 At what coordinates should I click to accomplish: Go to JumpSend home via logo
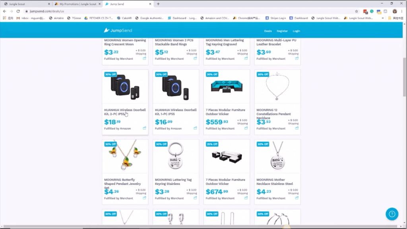pyautogui.click(x=118, y=30)
